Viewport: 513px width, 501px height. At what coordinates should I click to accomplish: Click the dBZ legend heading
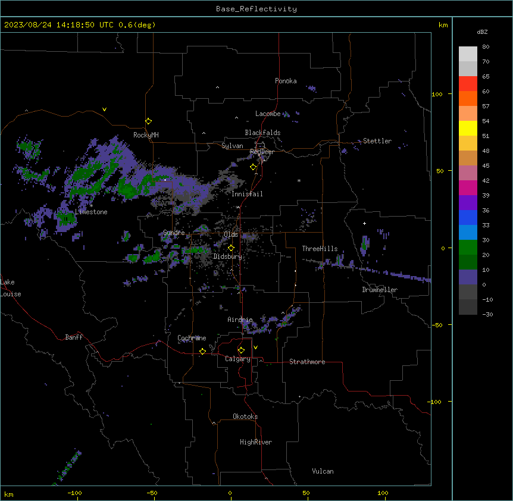pos(482,32)
